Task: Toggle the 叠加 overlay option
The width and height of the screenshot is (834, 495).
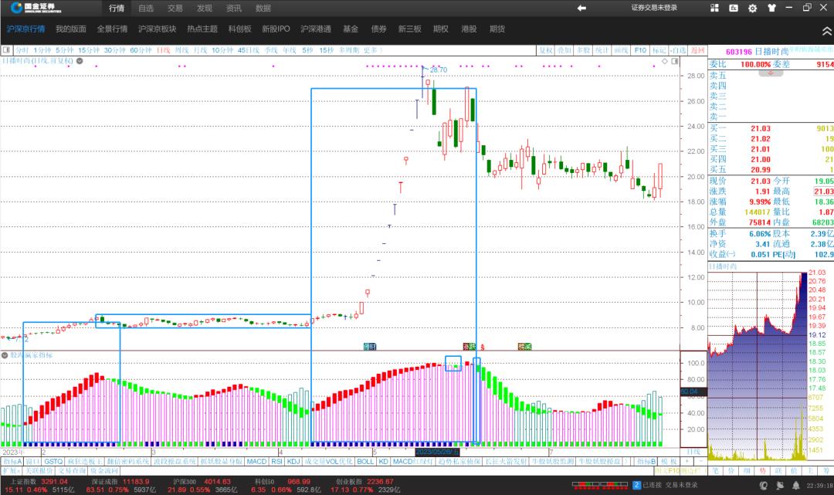Action: coord(564,50)
